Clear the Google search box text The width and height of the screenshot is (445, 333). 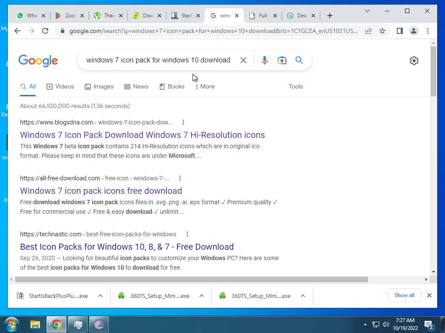243,60
